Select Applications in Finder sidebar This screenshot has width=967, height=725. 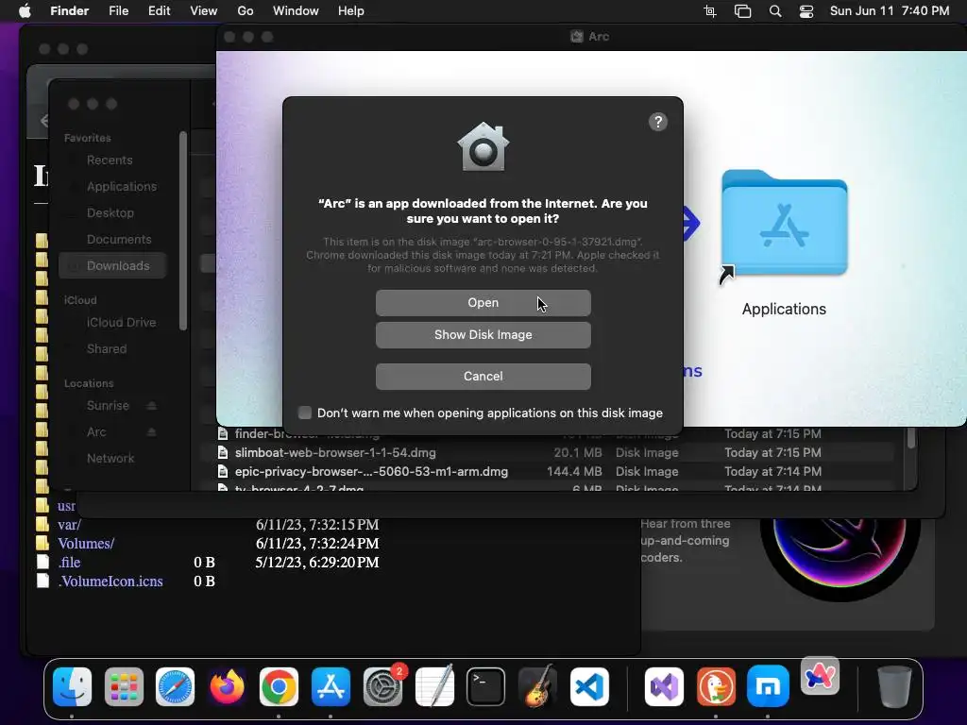coord(121,186)
